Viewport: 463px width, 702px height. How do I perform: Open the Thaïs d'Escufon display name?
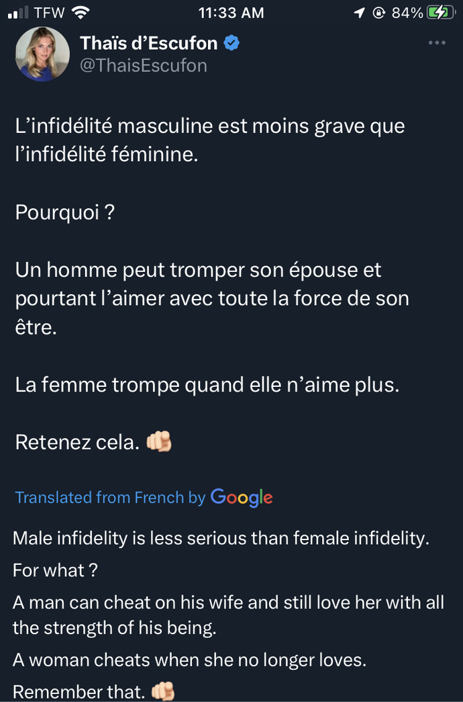click(149, 44)
